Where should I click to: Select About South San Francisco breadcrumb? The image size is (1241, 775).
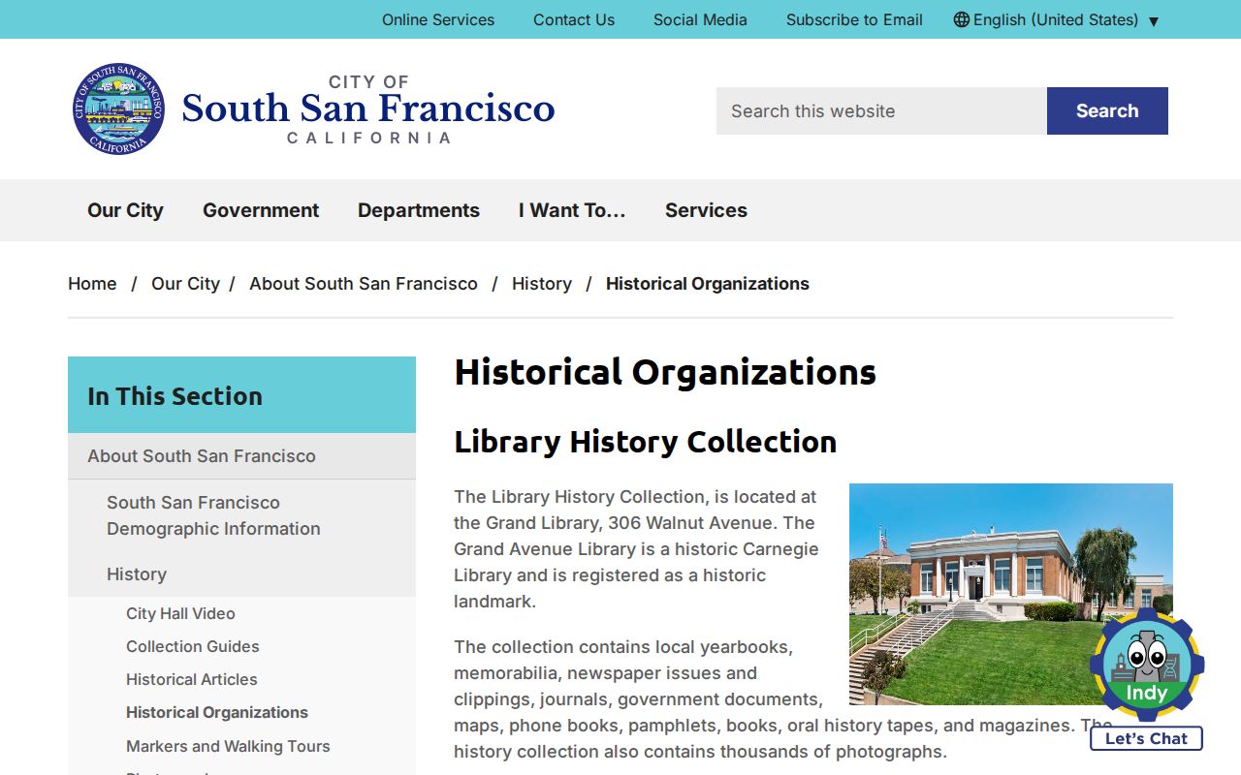[364, 284]
